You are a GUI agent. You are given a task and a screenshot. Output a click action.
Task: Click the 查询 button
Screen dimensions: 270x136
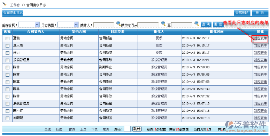(x=206, y=24)
